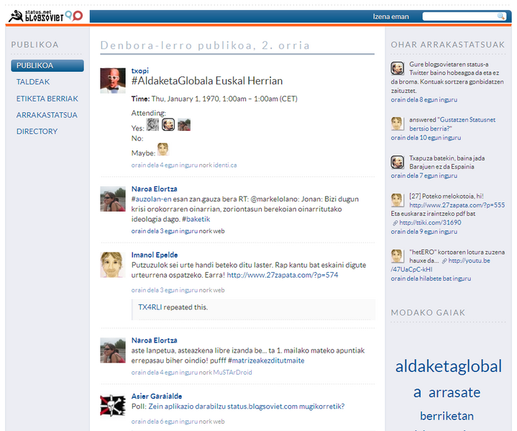Image resolution: width=517 pixels, height=431 pixels.
Task: Click the third attendee avatar under Yes
Action: pos(184,124)
